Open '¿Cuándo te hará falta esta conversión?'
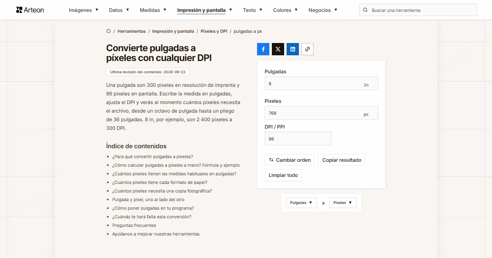 coord(152,217)
